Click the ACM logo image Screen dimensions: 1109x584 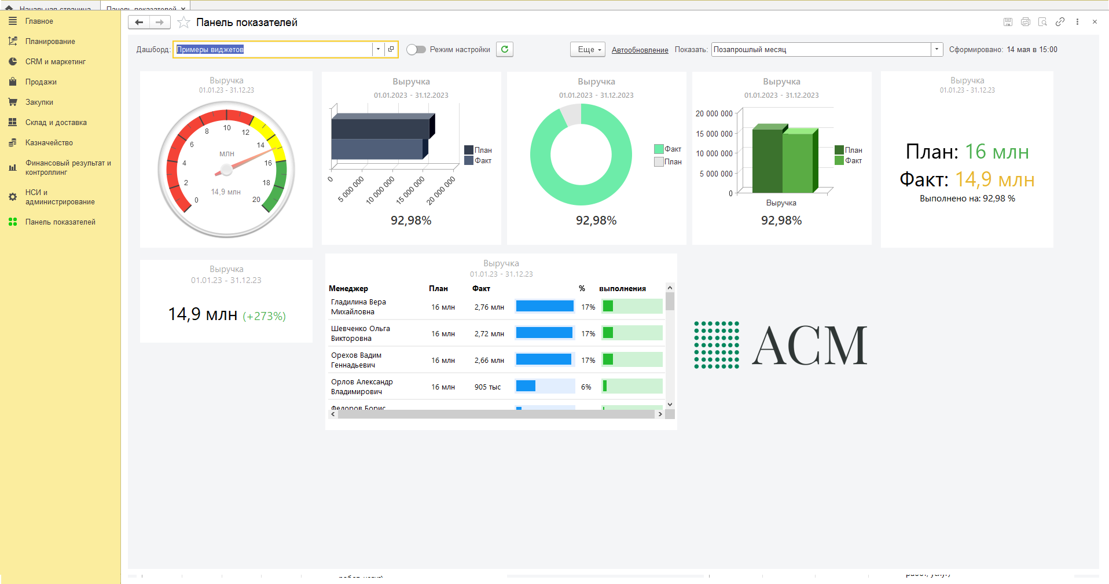point(780,345)
